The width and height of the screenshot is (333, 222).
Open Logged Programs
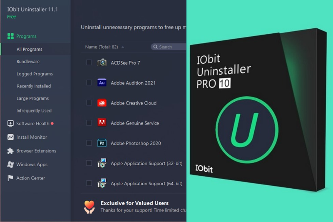click(35, 74)
